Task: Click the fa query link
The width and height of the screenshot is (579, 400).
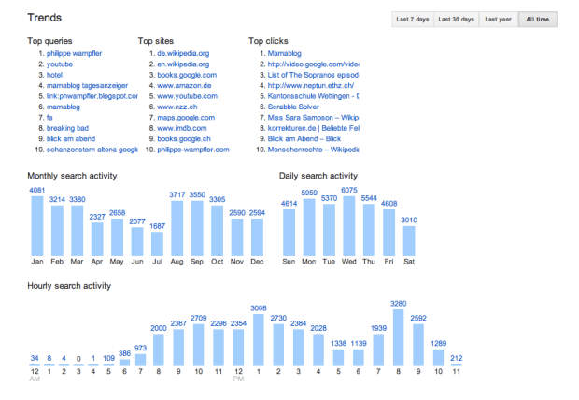Action: pyautogui.click(x=49, y=118)
